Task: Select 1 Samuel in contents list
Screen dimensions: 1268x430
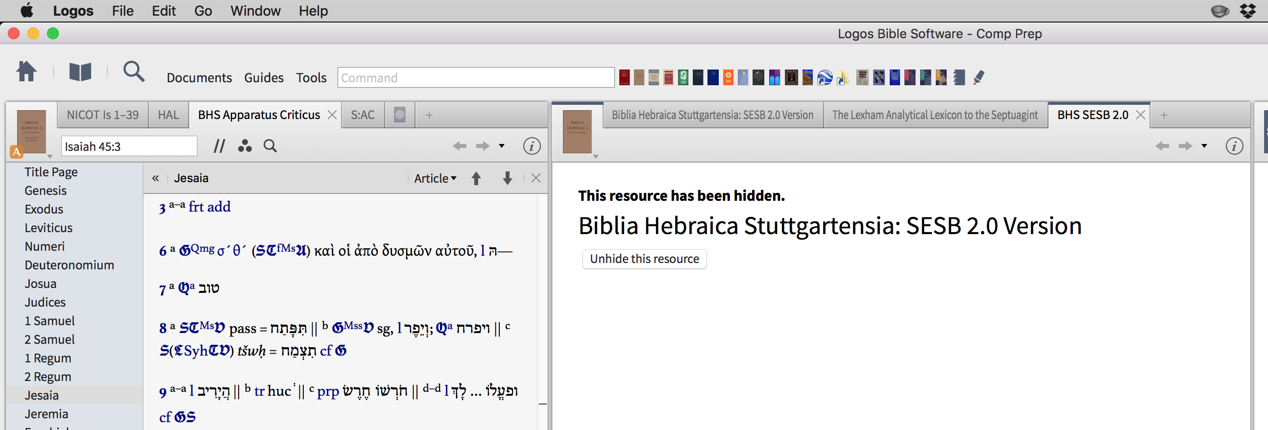Action: (49, 321)
